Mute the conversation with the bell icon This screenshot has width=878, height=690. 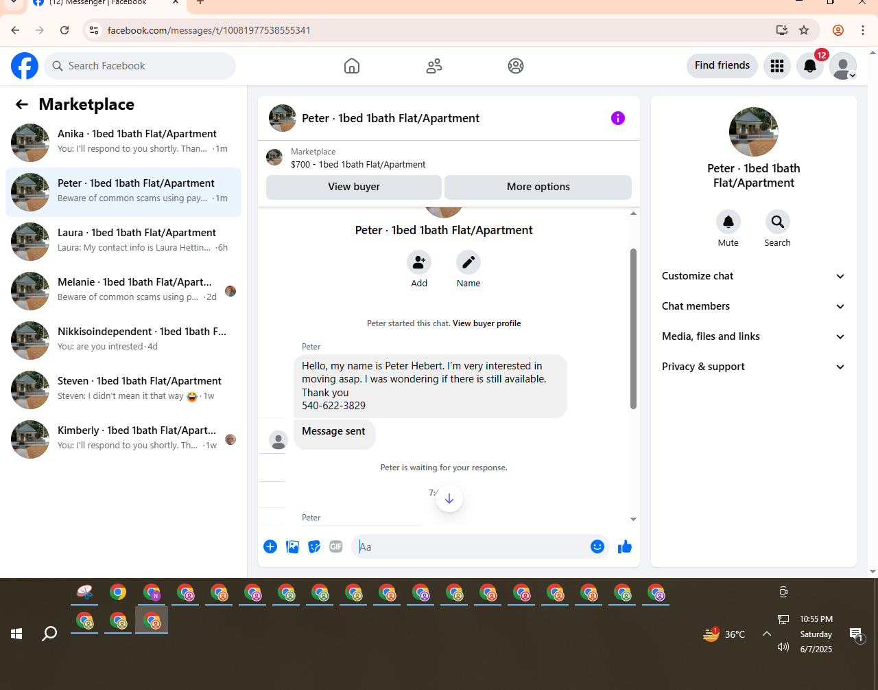tap(728, 222)
